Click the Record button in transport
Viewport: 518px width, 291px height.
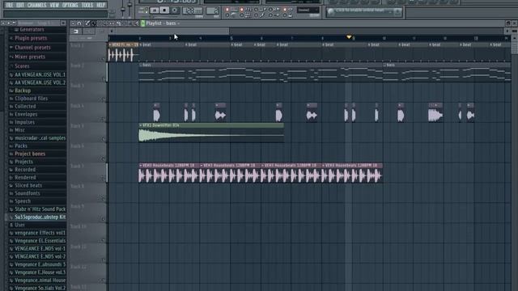[x=175, y=11]
